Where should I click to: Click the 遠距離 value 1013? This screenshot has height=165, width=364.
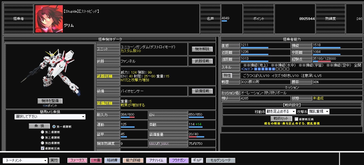[244, 58]
